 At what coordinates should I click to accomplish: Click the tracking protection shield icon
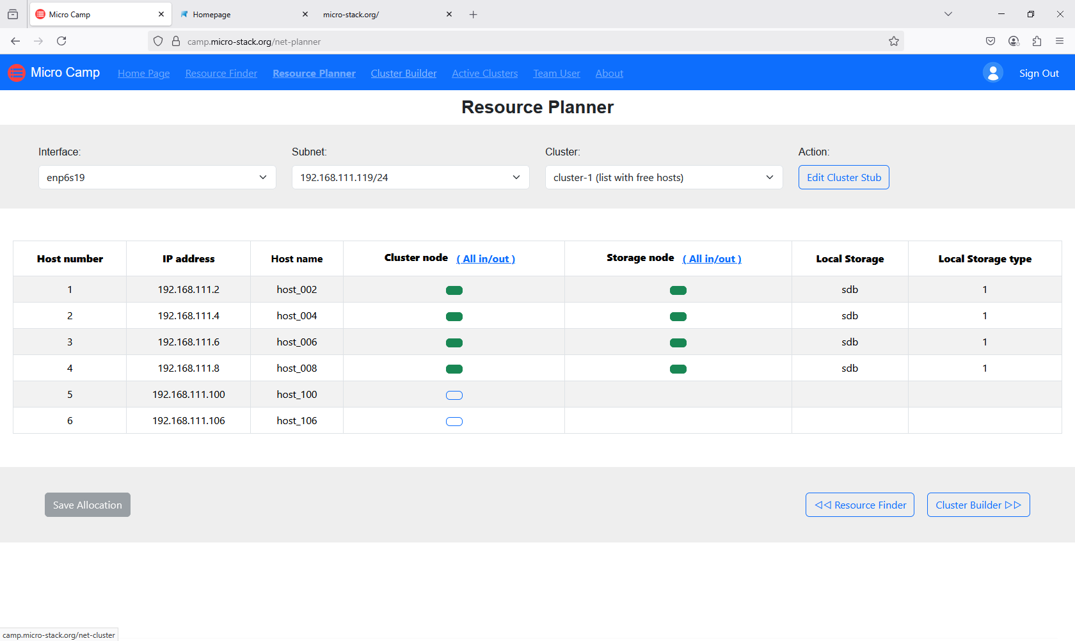(x=158, y=41)
